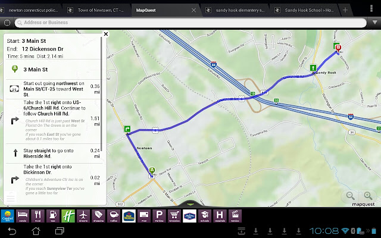The image size is (381, 238).
Task: Tap the 'Start: 3 Main St' header line
Action: (x=26, y=41)
